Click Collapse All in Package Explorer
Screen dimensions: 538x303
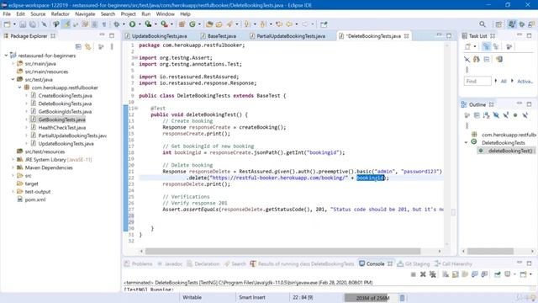tap(78, 47)
